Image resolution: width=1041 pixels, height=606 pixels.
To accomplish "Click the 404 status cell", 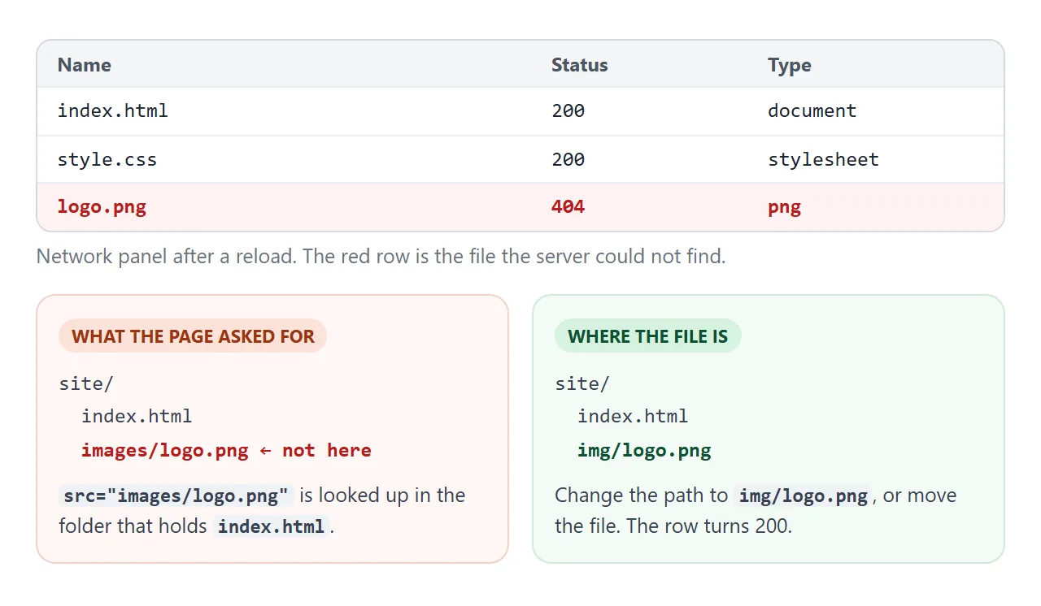I will point(568,206).
